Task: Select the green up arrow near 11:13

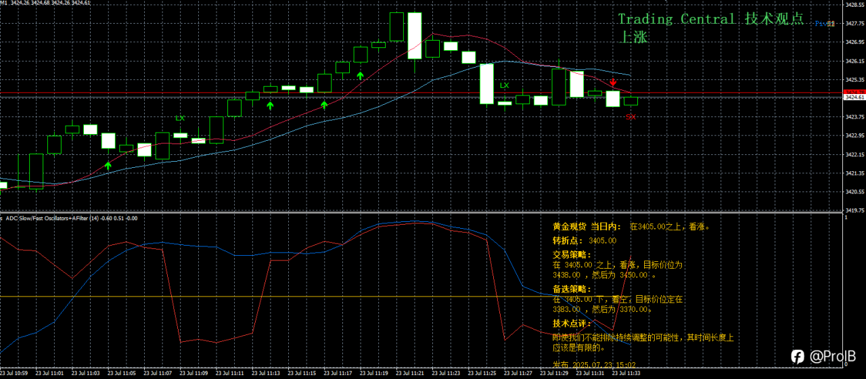Action: pos(270,106)
